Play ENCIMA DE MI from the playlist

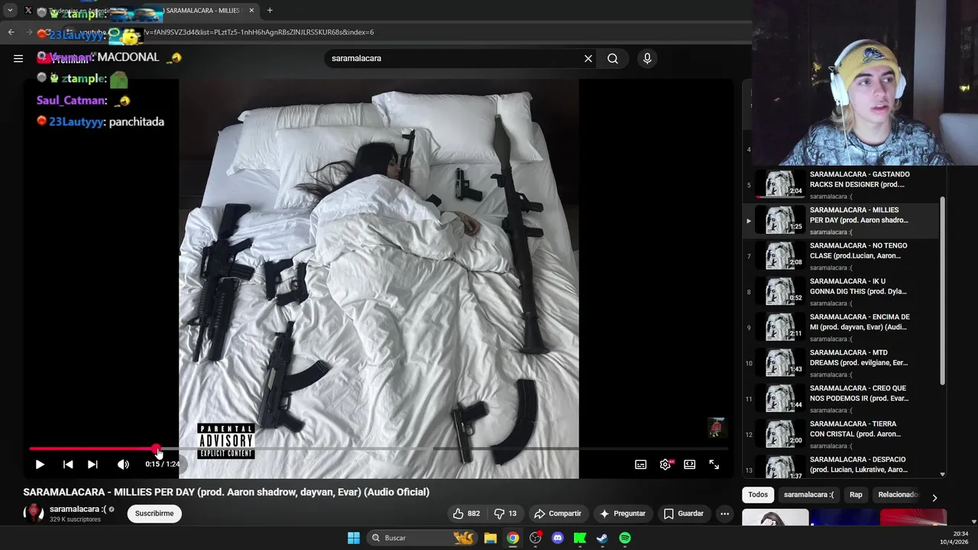coord(840,327)
